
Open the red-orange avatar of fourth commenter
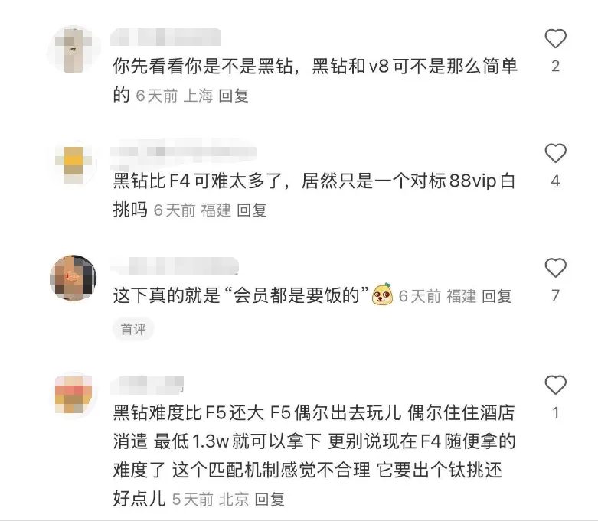[74, 395]
